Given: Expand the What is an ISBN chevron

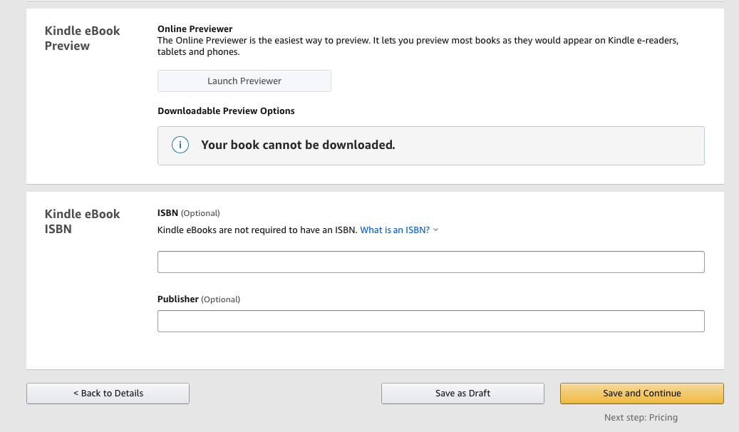Looking at the screenshot, I should (x=436, y=230).
